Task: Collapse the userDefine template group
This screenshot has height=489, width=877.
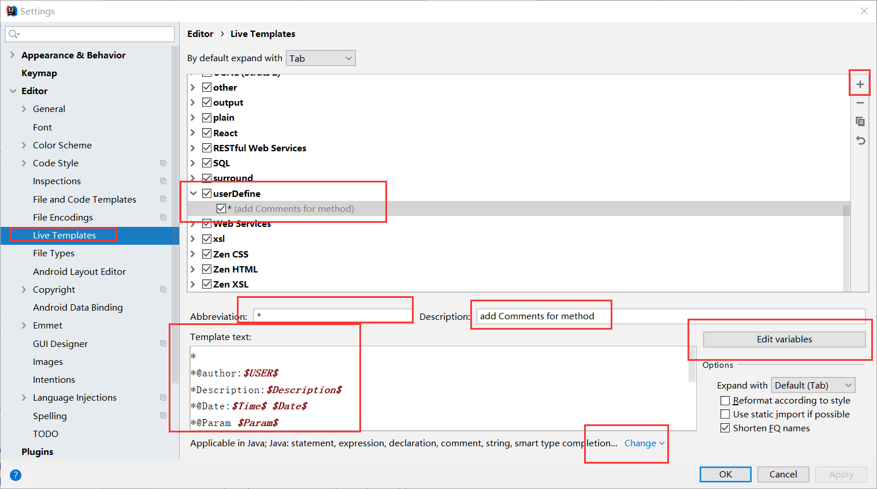Action: pos(194,193)
